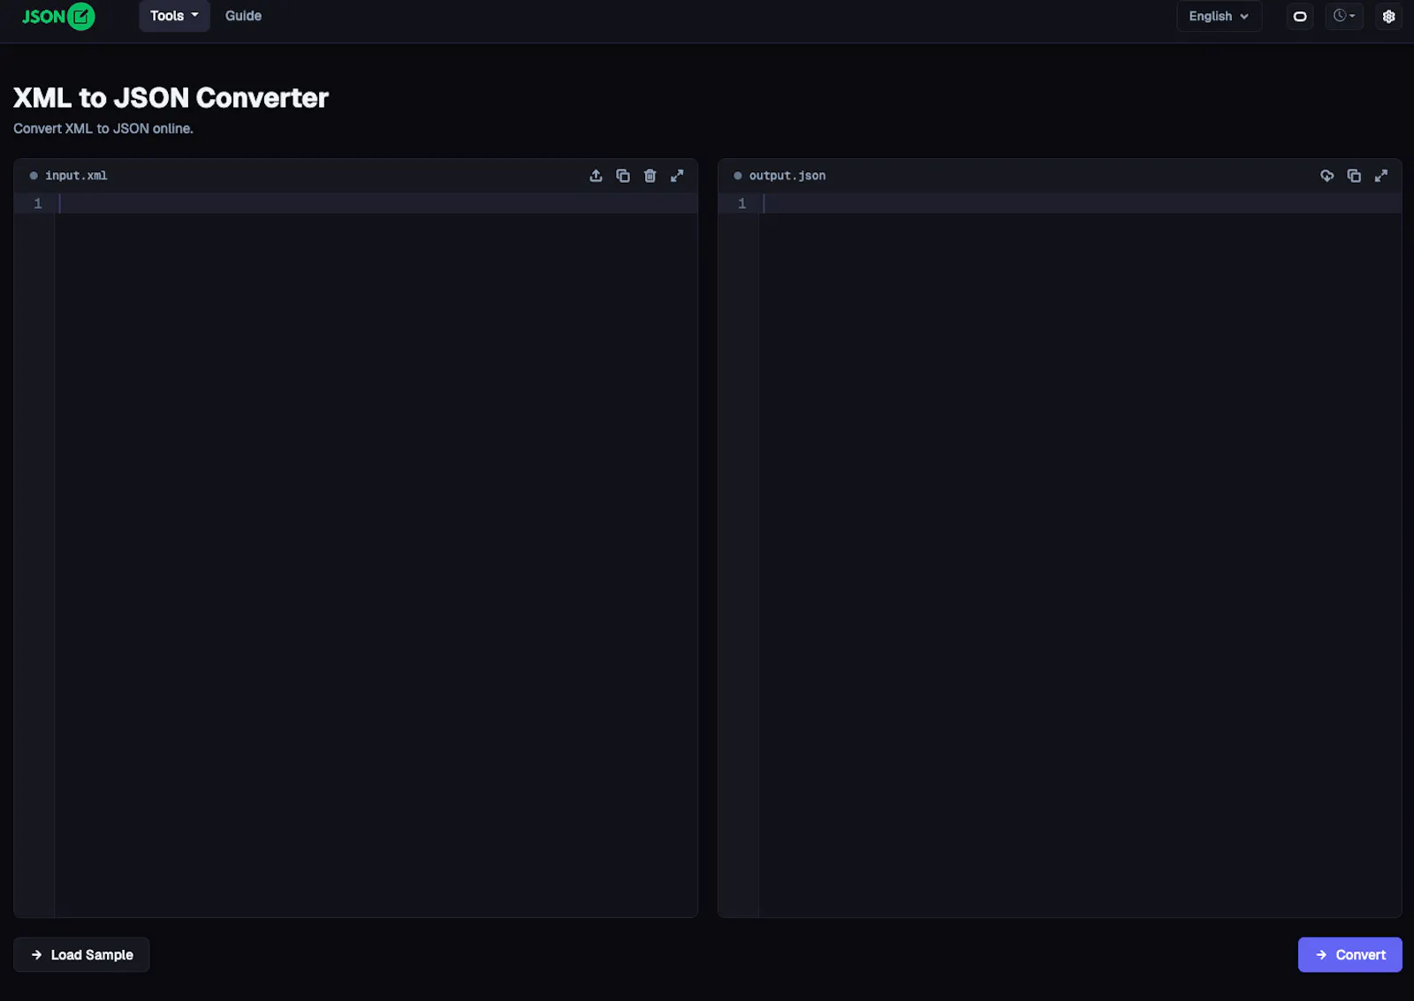Focus the input.xml editor text area
1414x1001 pixels.
pyautogui.click(x=376, y=555)
